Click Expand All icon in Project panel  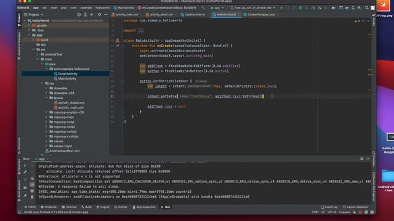86,15
